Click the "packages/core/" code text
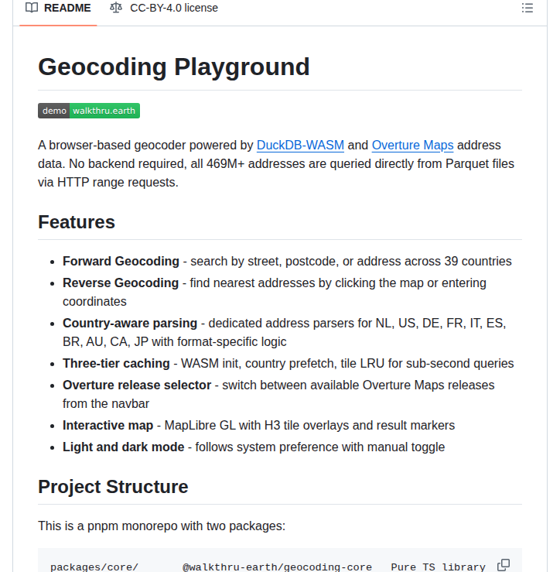The height and width of the screenshot is (572, 560). 94,567
